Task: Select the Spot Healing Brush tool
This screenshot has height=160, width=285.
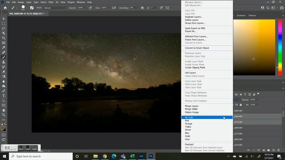Action: tap(4, 52)
